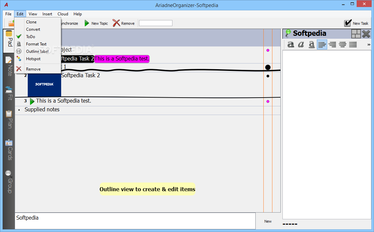Click small black dot on Task 2 row
Screen dimensions: 374x232
268,76
